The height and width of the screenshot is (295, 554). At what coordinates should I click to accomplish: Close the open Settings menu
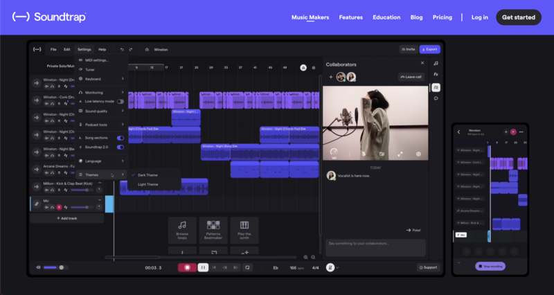point(84,49)
